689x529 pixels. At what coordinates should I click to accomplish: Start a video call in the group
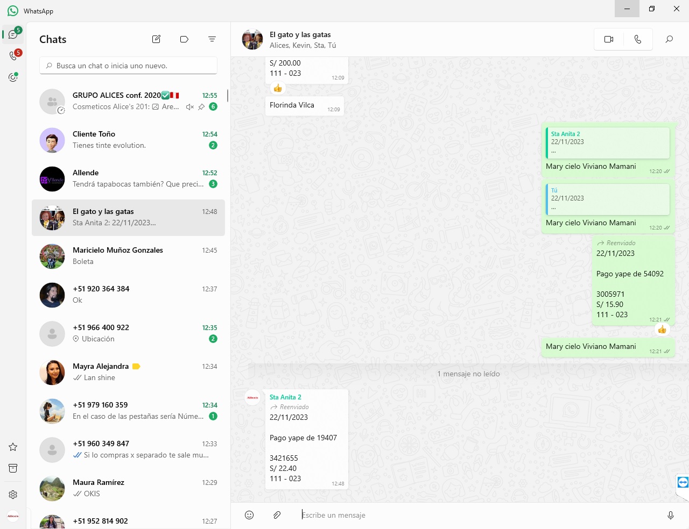point(609,39)
